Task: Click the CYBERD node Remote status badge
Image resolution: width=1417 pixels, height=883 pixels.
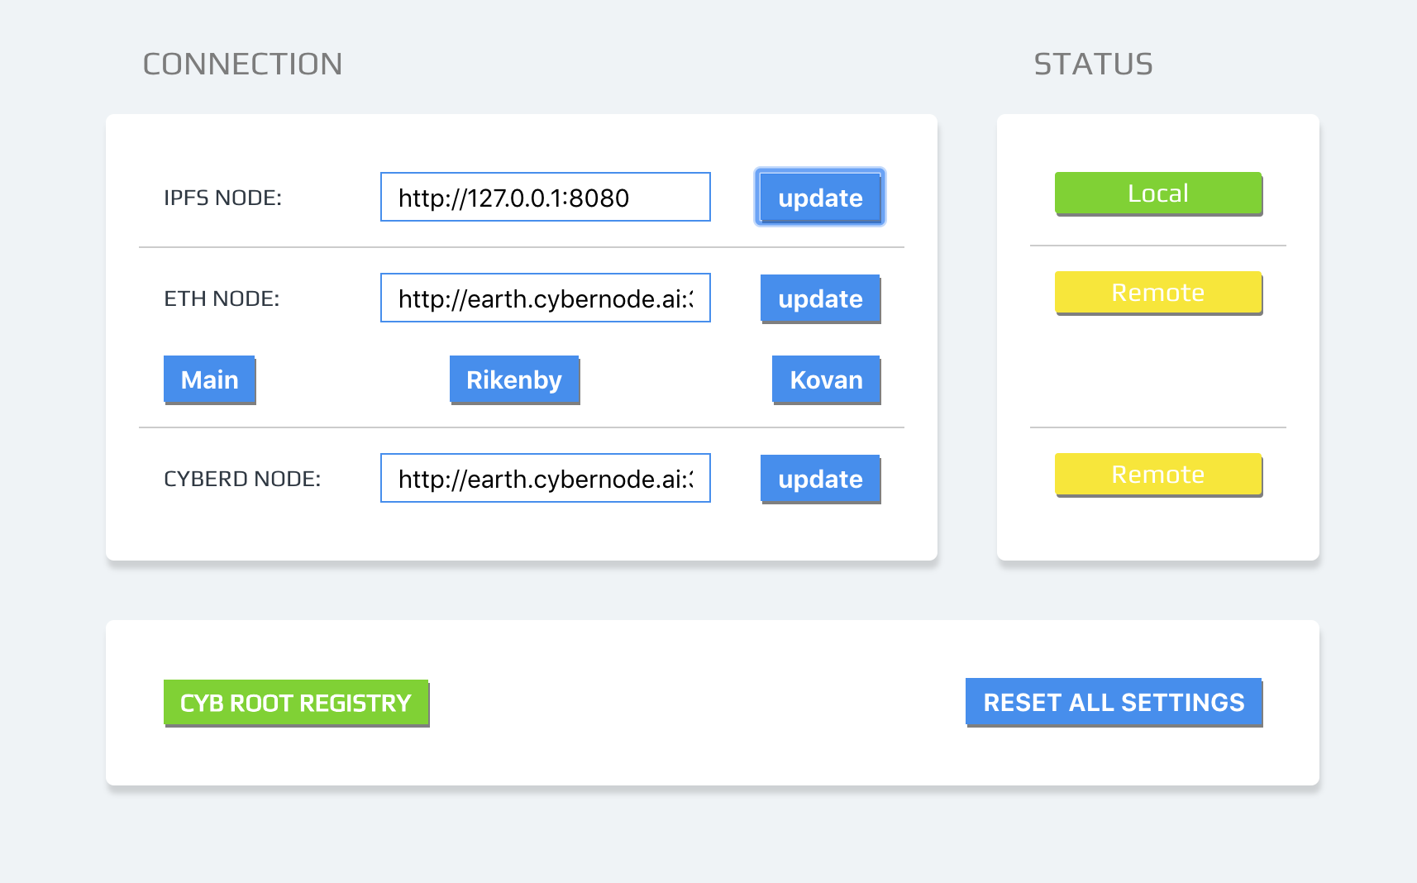Action: [x=1158, y=475]
